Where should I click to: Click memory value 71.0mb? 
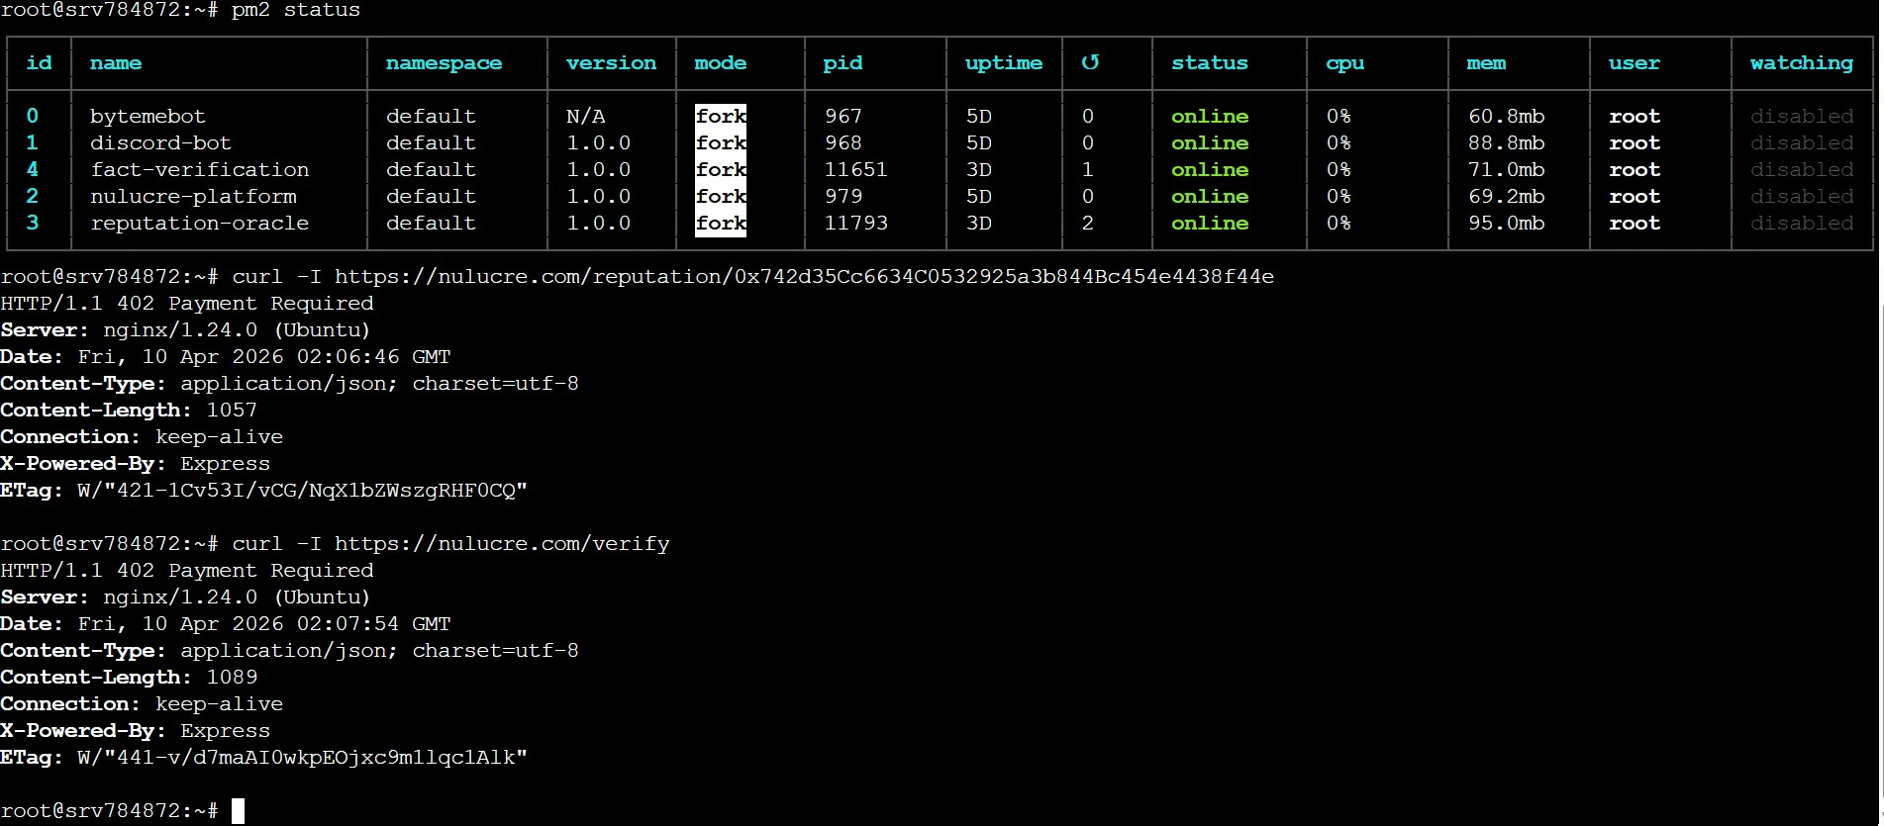coord(1506,169)
